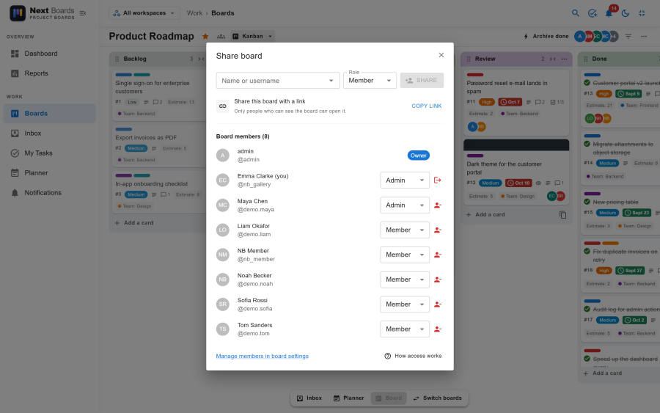
Task: Collapse the sidebar with the menu icon
Action: coord(83,13)
